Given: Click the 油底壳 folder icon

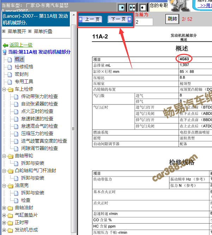Looking at the screenshot, I should click(11, 186).
